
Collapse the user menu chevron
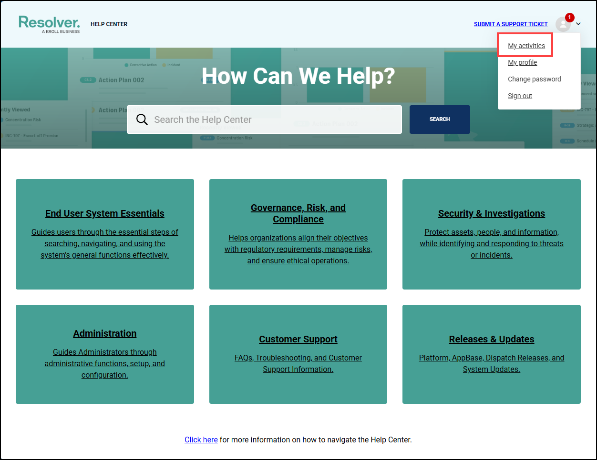(578, 24)
